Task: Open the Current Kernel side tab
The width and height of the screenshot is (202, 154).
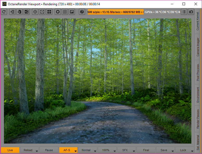Action: tap(198, 21)
